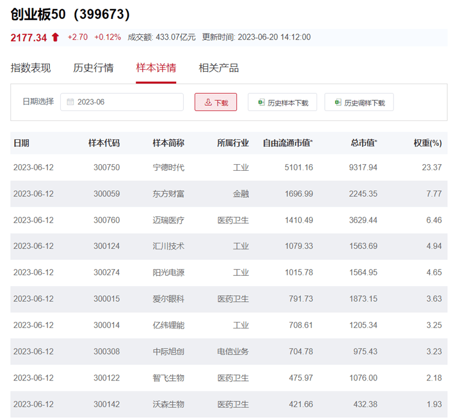Click sample name 亿纬锂能
Image resolution: width=450 pixels, height=420 pixels.
coord(169,325)
